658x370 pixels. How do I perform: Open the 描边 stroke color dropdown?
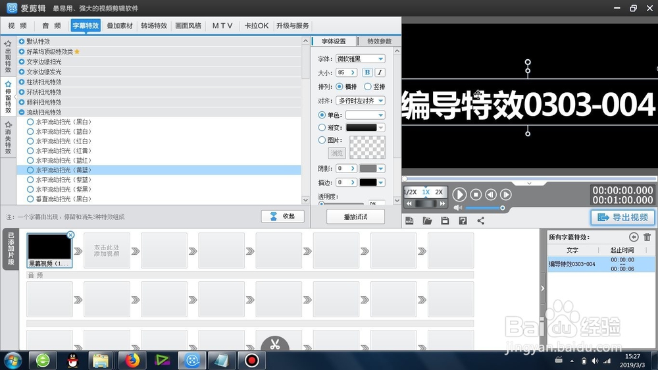pos(380,182)
